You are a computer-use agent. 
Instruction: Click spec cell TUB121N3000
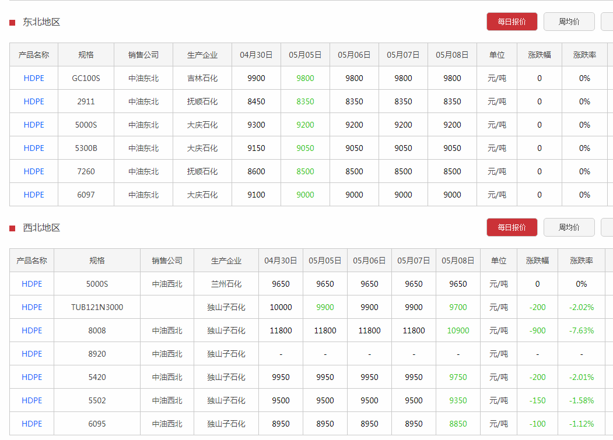97,307
